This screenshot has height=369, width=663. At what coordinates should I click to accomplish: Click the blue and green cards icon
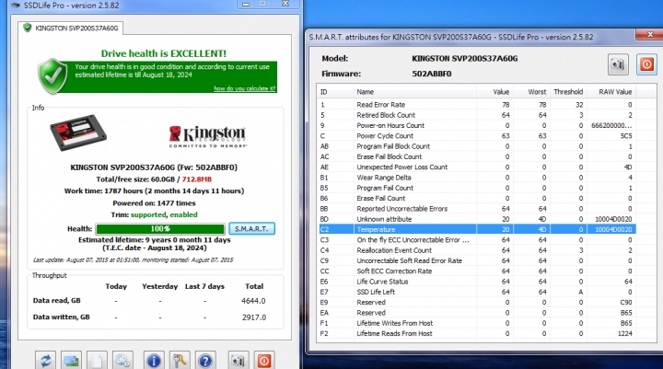click(71, 361)
